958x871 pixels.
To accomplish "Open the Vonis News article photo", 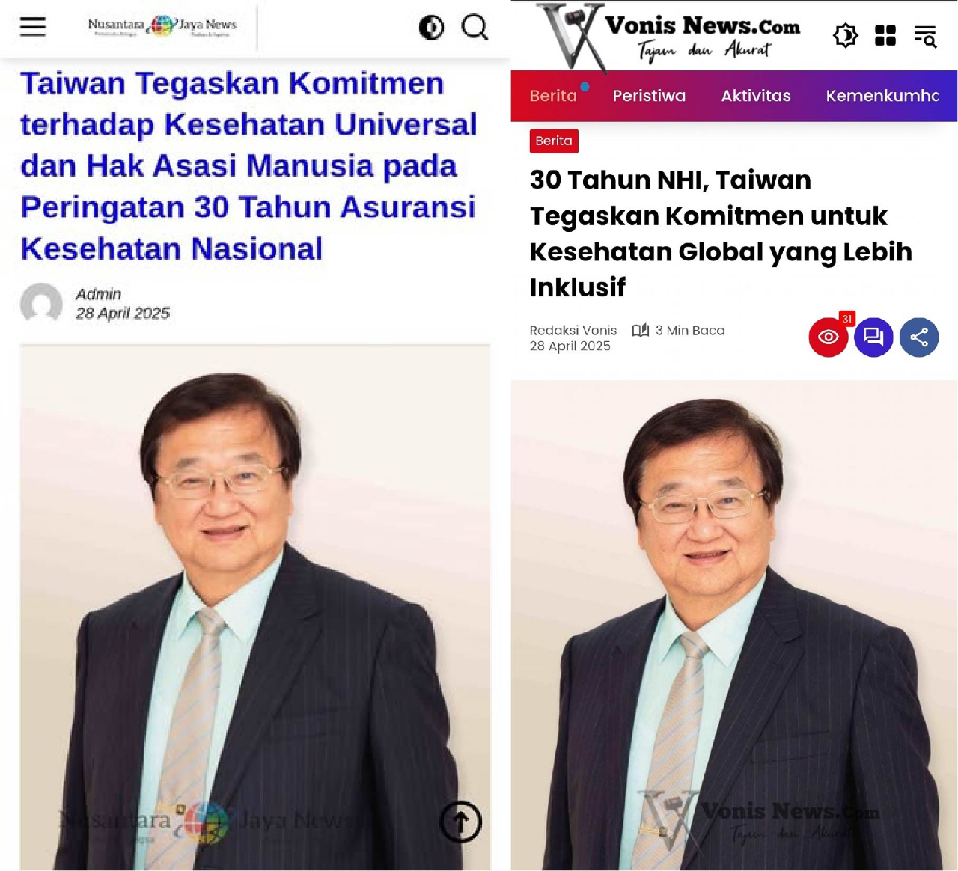I will (734, 625).
